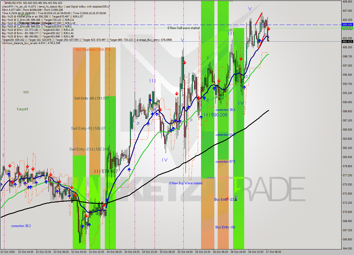Image resolution: width=354 pixels, height=255 pixels.
Task: Select the 'correction 61.8' label
Action: pyautogui.click(x=225, y=135)
